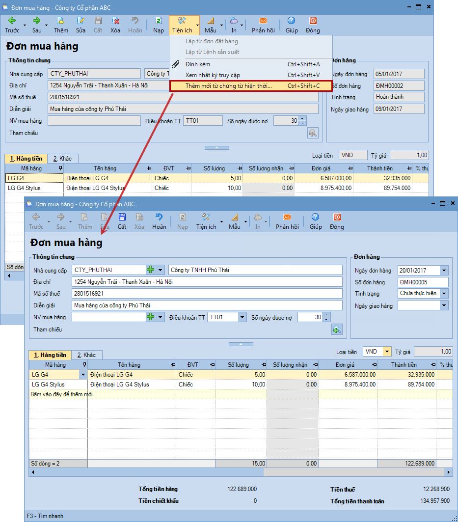Click green plus beside CTY_PHUTHAI supplier field
458x522 pixels.
[x=151, y=270]
